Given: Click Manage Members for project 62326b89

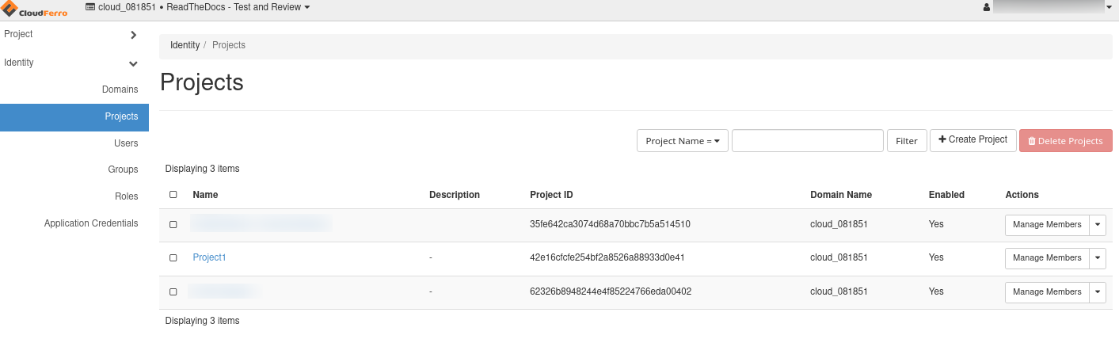Looking at the screenshot, I should 1047,292.
